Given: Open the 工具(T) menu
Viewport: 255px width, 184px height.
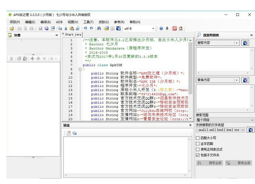Looking at the screenshot, I should tap(88, 22).
